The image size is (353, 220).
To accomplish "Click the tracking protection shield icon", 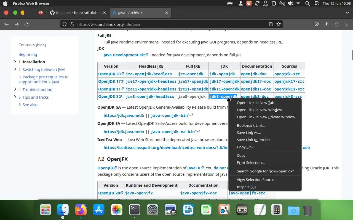I will click(x=65, y=24).
